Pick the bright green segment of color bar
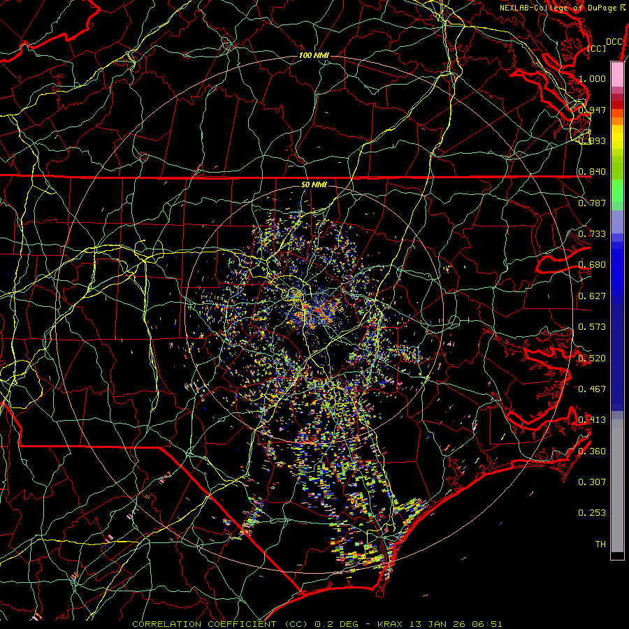 (617, 191)
